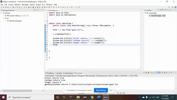Toggle Show Console When Standard Out Changes

click(x=158, y=72)
